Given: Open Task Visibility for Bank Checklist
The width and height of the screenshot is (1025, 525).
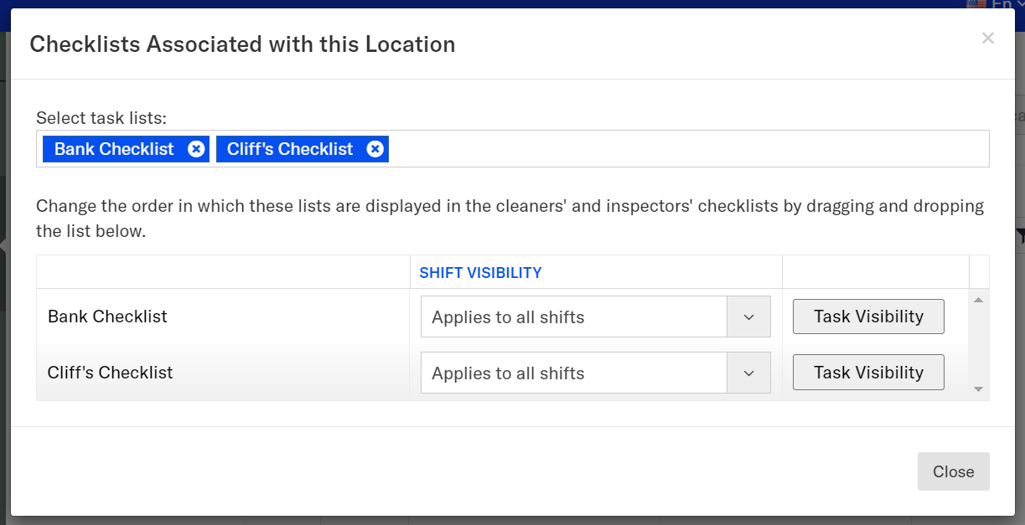Looking at the screenshot, I should point(868,317).
